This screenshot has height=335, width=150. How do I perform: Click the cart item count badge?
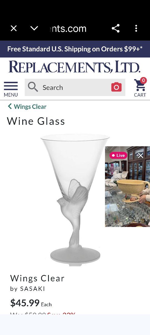(143, 81)
